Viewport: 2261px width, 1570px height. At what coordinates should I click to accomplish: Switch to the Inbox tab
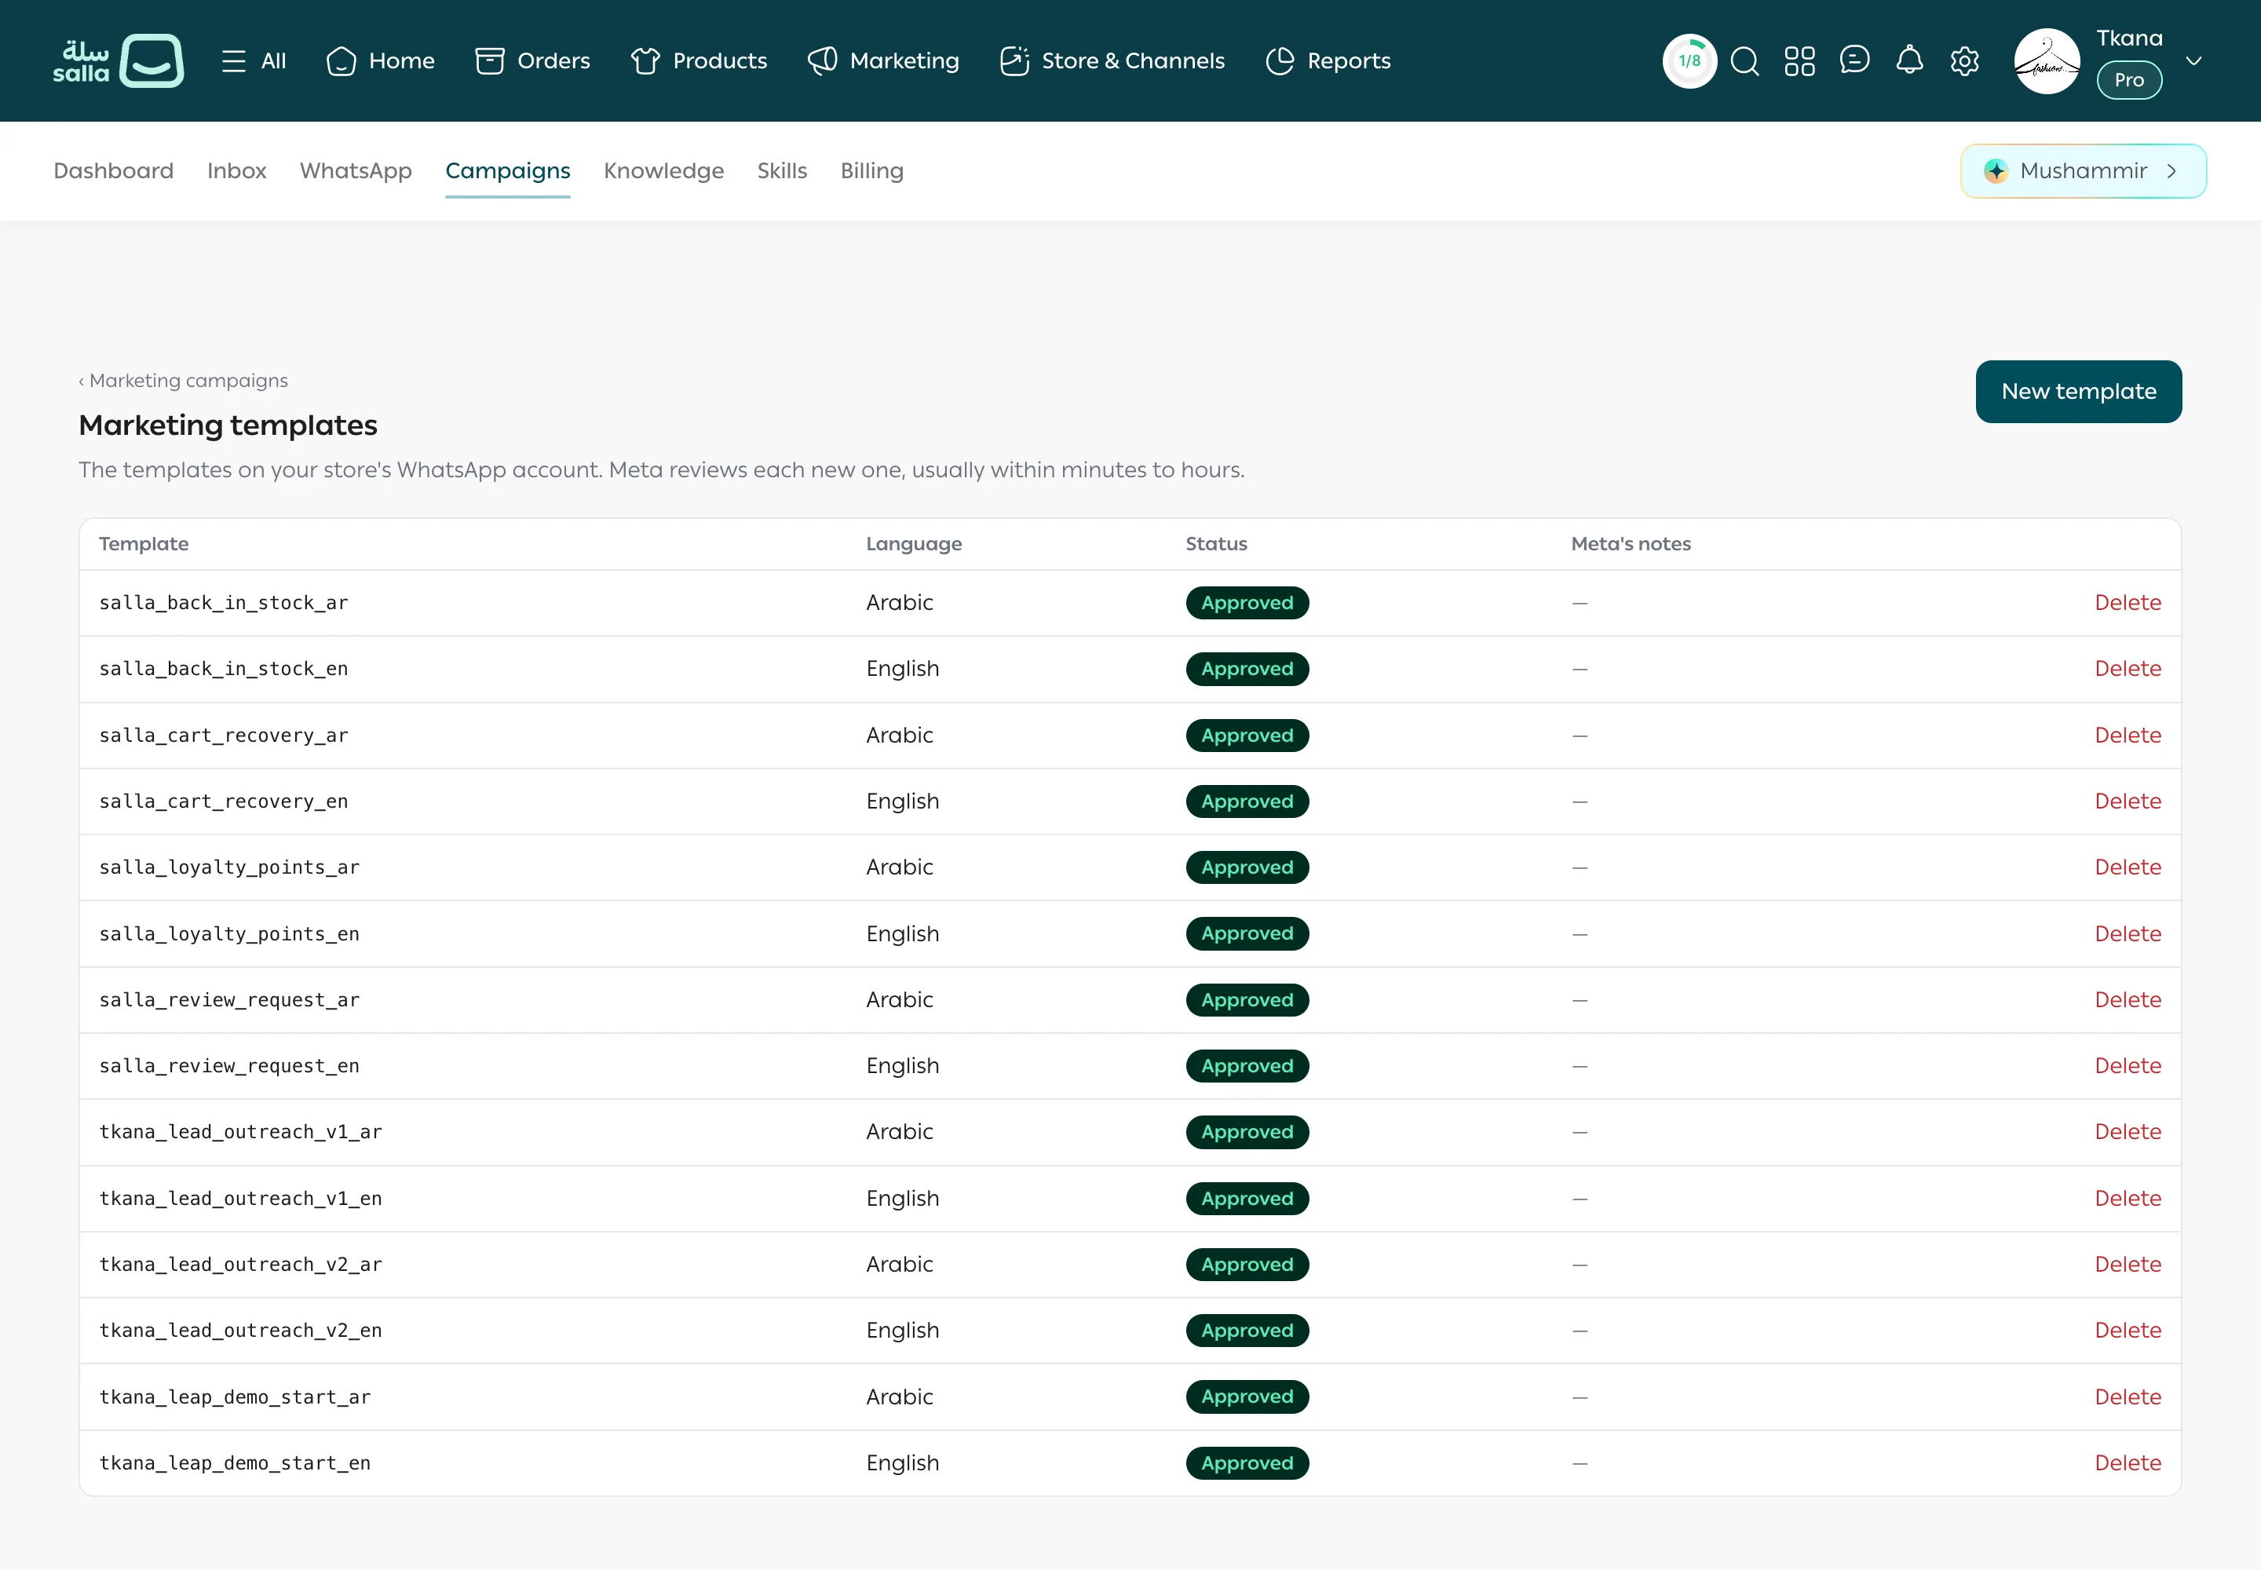click(x=236, y=170)
